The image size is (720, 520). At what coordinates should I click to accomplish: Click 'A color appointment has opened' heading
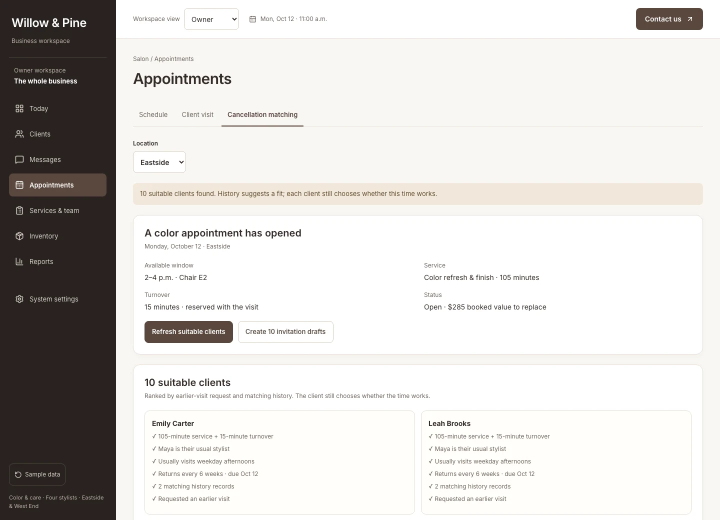click(x=223, y=233)
